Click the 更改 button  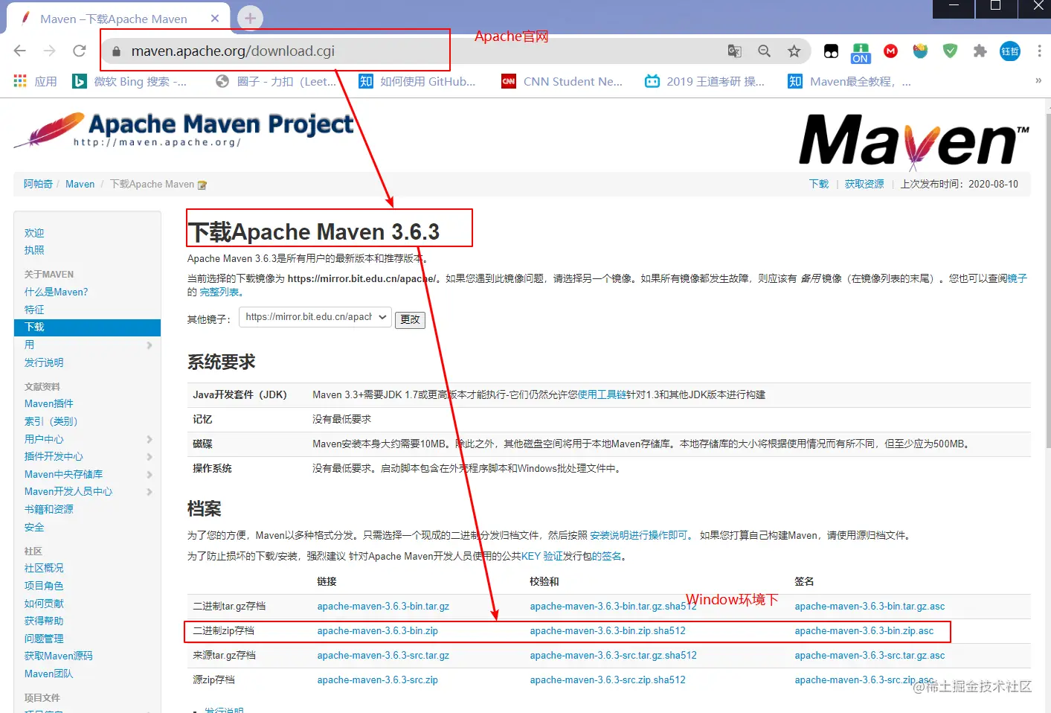pyautogui.click(x=410, y=319)
